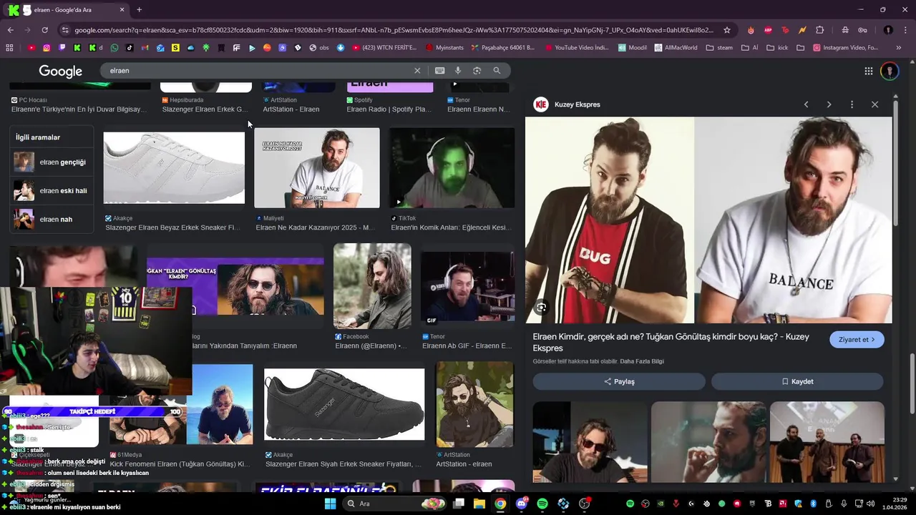Open YouTube bookmark icon
The image size is (916, 515).
click(x=31, y=48)
